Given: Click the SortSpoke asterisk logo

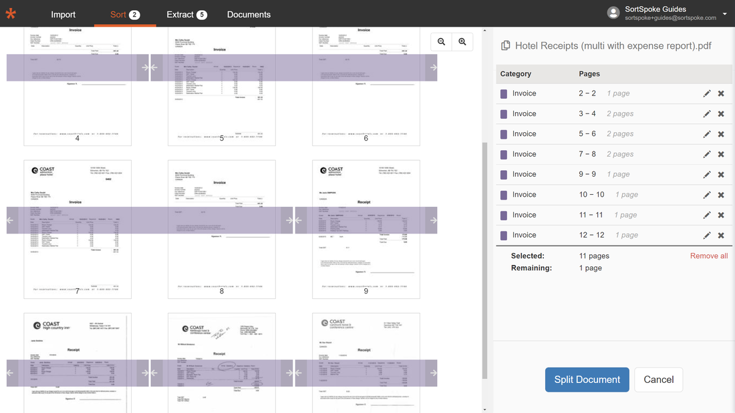Looking at the screenshot, I should coord(11,13).
